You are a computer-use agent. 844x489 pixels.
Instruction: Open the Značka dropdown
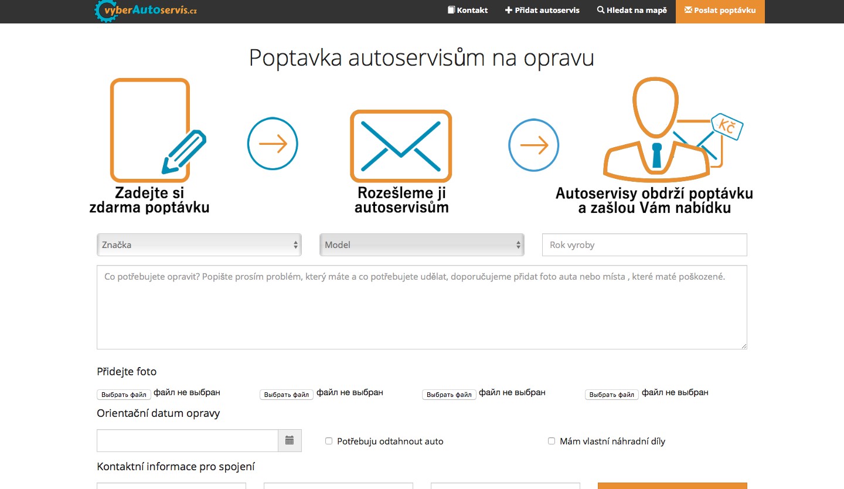pos(199,245)
